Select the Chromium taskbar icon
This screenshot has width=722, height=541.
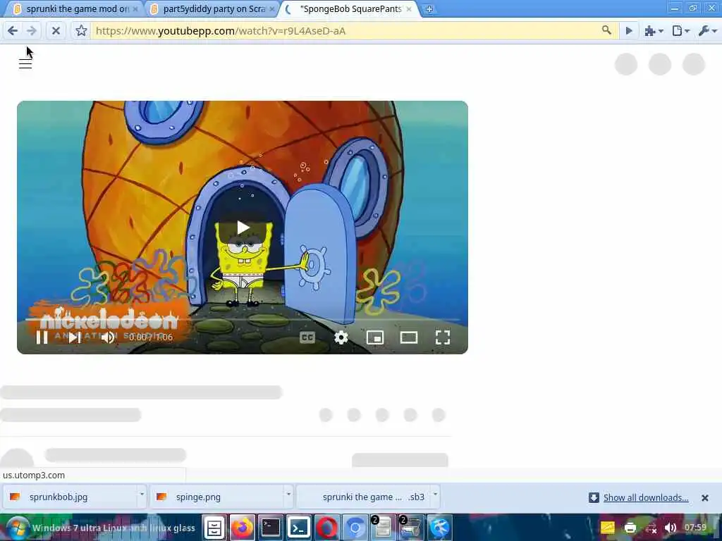(355, 528)
